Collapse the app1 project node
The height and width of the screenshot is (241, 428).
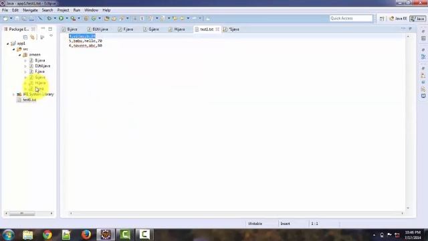7,44
